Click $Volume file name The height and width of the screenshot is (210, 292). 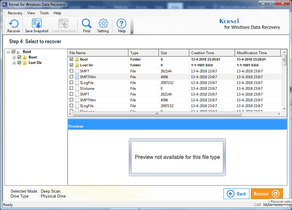tap(87, 89)
